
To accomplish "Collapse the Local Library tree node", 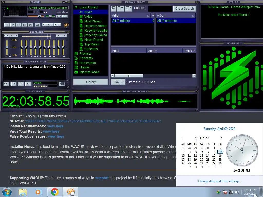I will click(76, 7).
